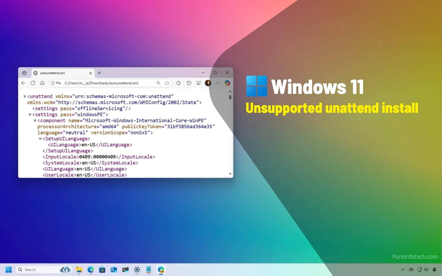This screenshot has width=442, height=276.
Task: Click the browser Home icon
Action: [x=42, y=83]
